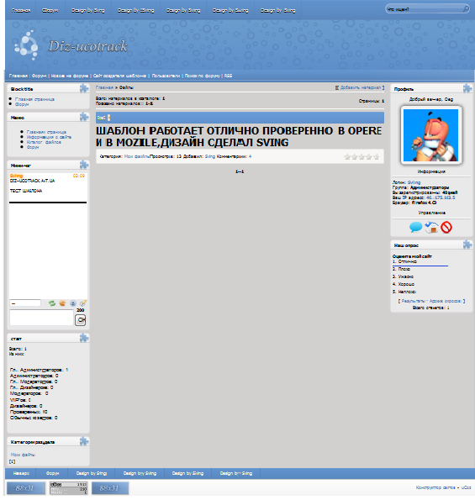
Task: Click the user avatar thumbnail in profile
Action: [431, 135]
